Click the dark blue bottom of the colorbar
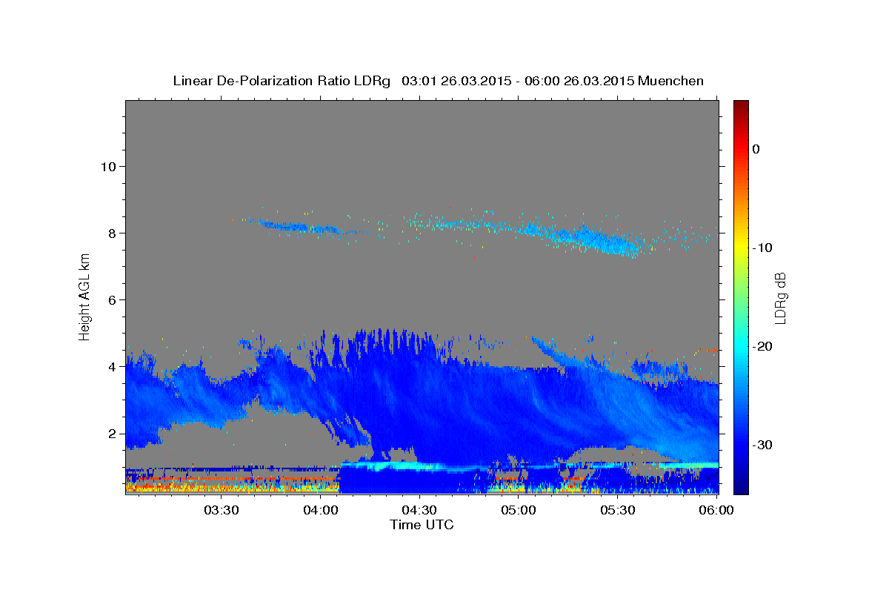Viewport: 889px width, 593px height. tap(741, 486)
